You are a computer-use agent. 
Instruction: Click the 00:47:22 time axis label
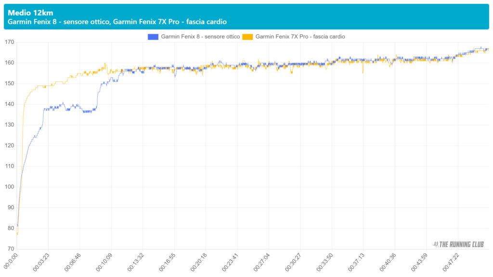pos(451,262)
